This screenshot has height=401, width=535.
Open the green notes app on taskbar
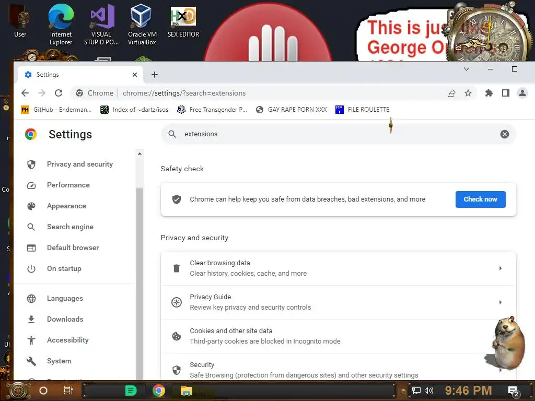coord(131,391)
